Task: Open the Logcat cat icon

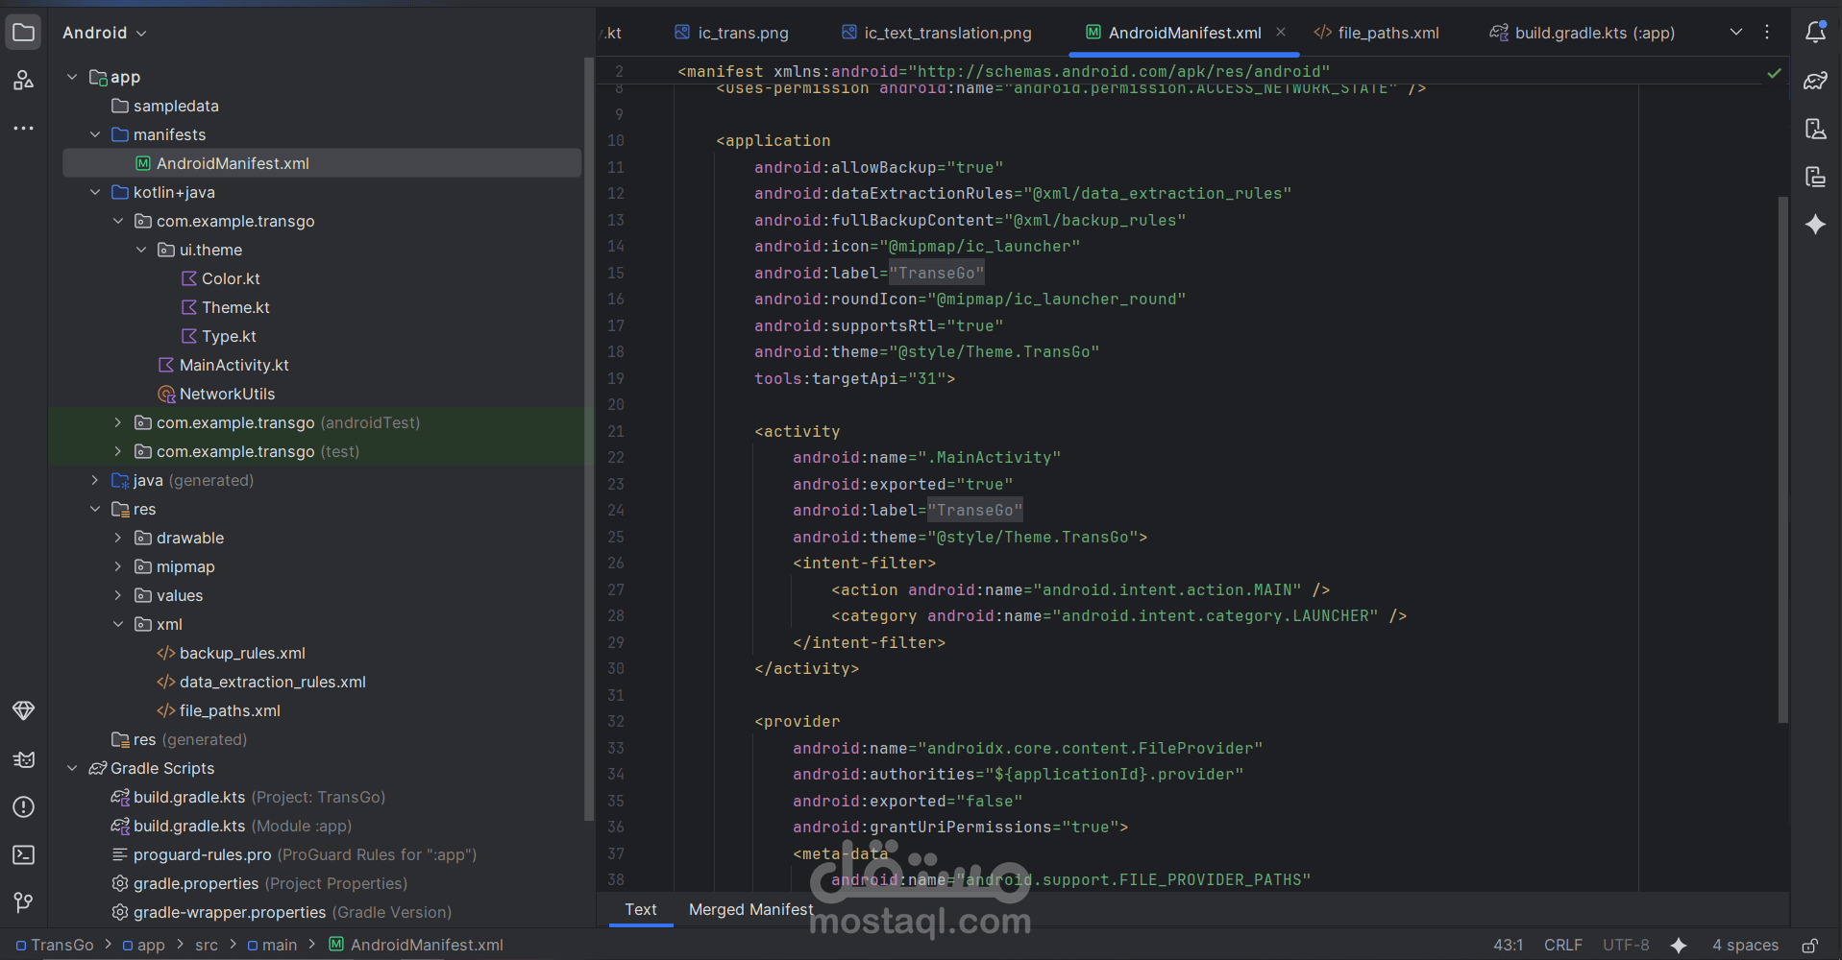Action: 24,759
